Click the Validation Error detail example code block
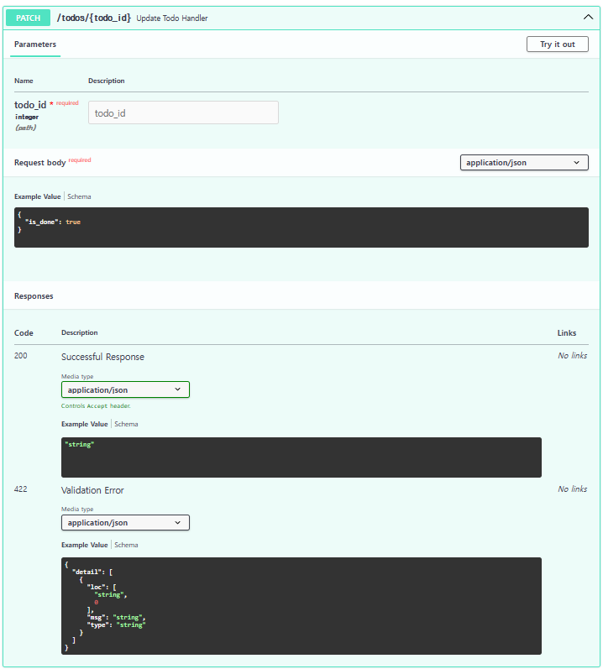603x669 pixels. click(301, 606)
